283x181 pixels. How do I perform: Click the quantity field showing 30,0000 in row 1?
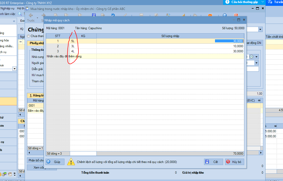[229, 41]
